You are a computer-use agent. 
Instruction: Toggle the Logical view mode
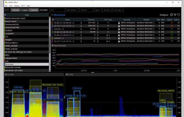[25, 10]
